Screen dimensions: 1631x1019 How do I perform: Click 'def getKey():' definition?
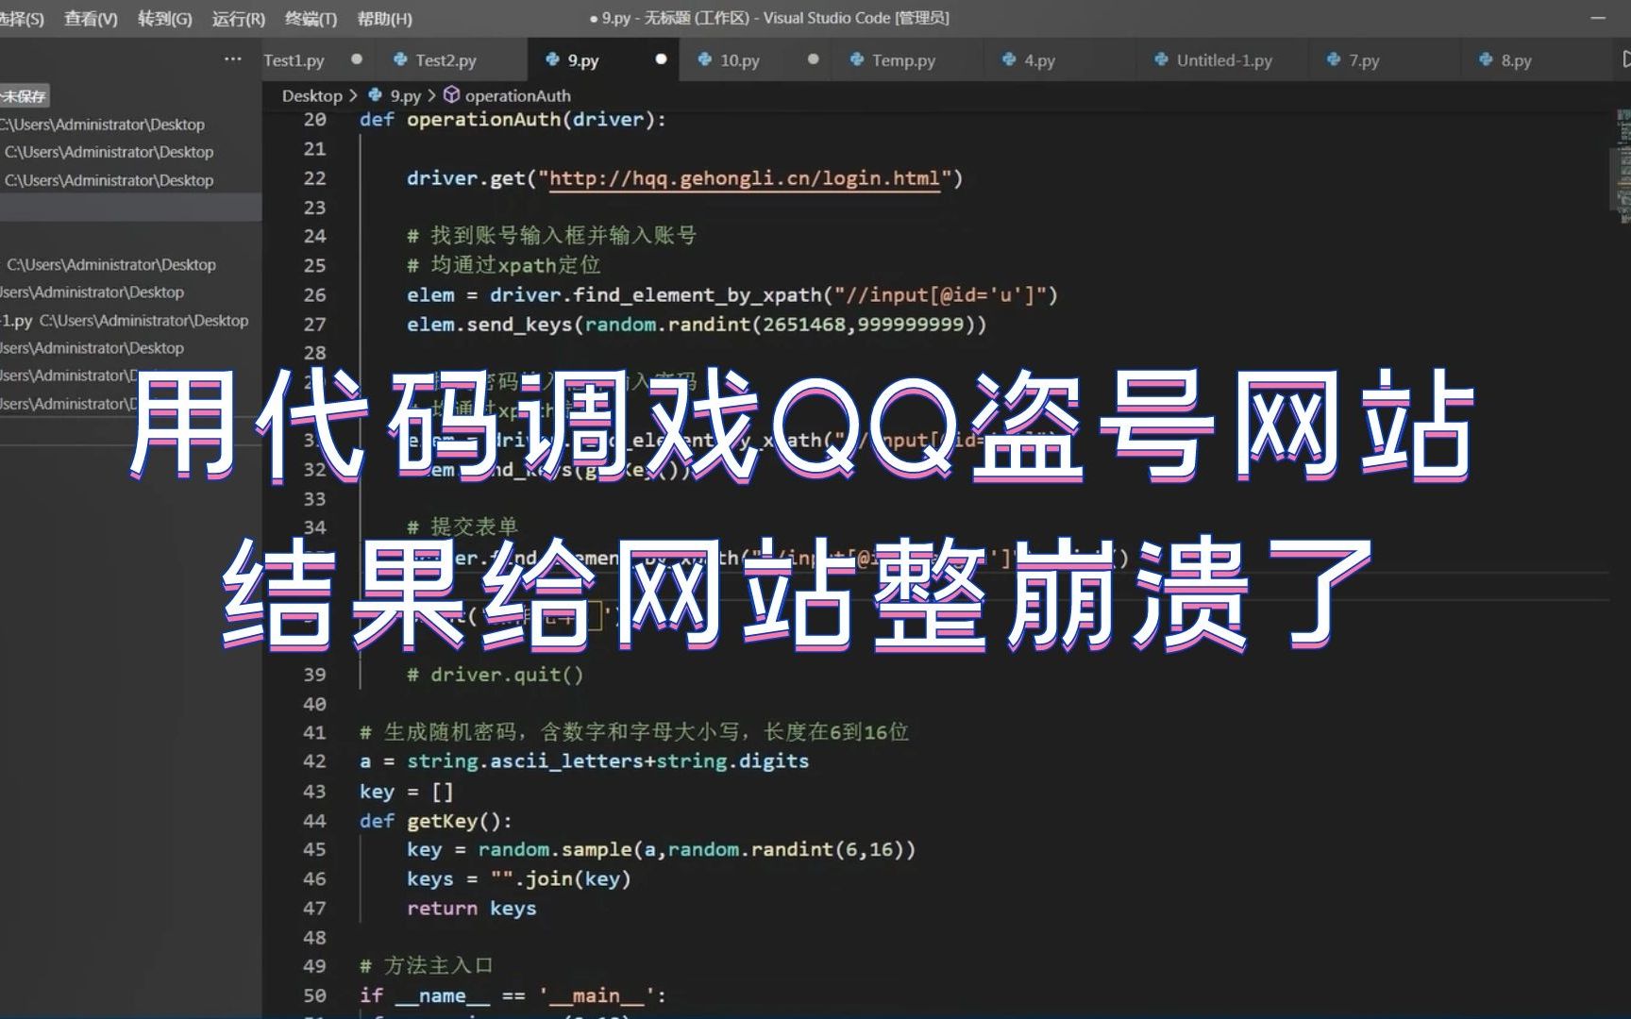[435, 821]
